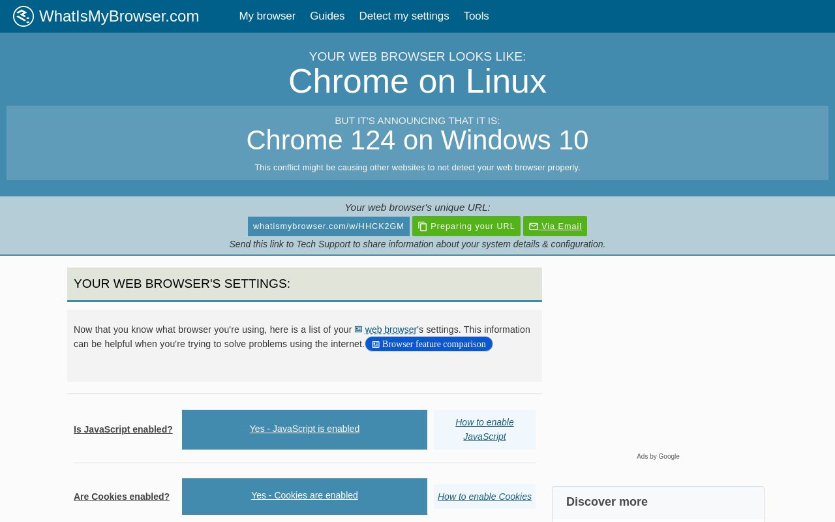Click the Chrome on Linux heading
The width and height of the screenshot is (835, 522).
click(417, 82)
